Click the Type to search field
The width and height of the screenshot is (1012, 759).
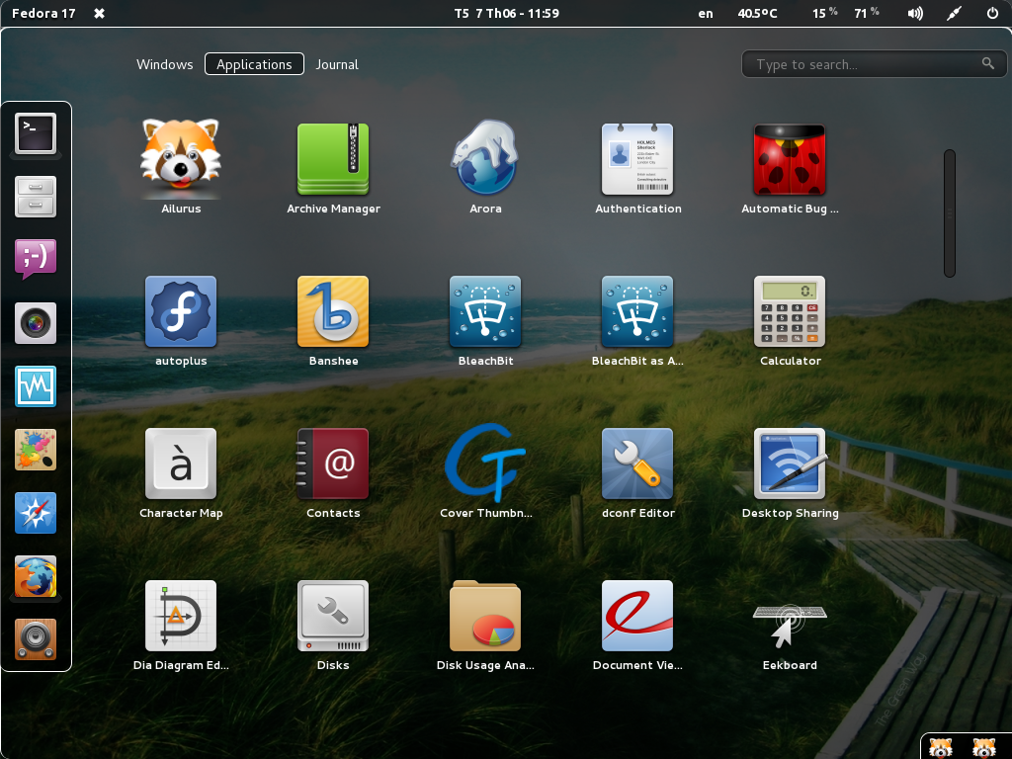point(874,64)
